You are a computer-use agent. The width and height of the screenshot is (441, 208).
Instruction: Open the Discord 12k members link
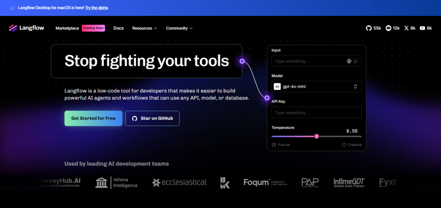pos(393,28)
